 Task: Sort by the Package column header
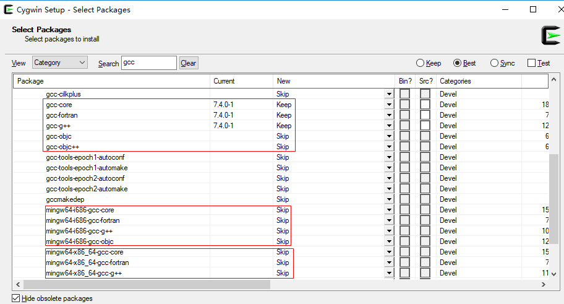[x=111, y=81]
